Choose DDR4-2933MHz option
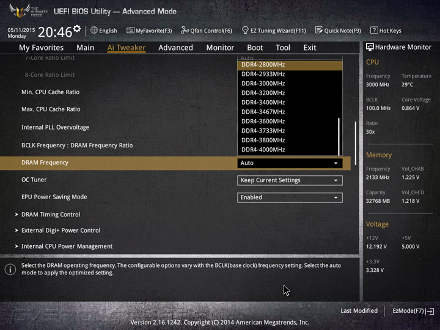Viewport: 440px width, 330px height. click(288, 74)
